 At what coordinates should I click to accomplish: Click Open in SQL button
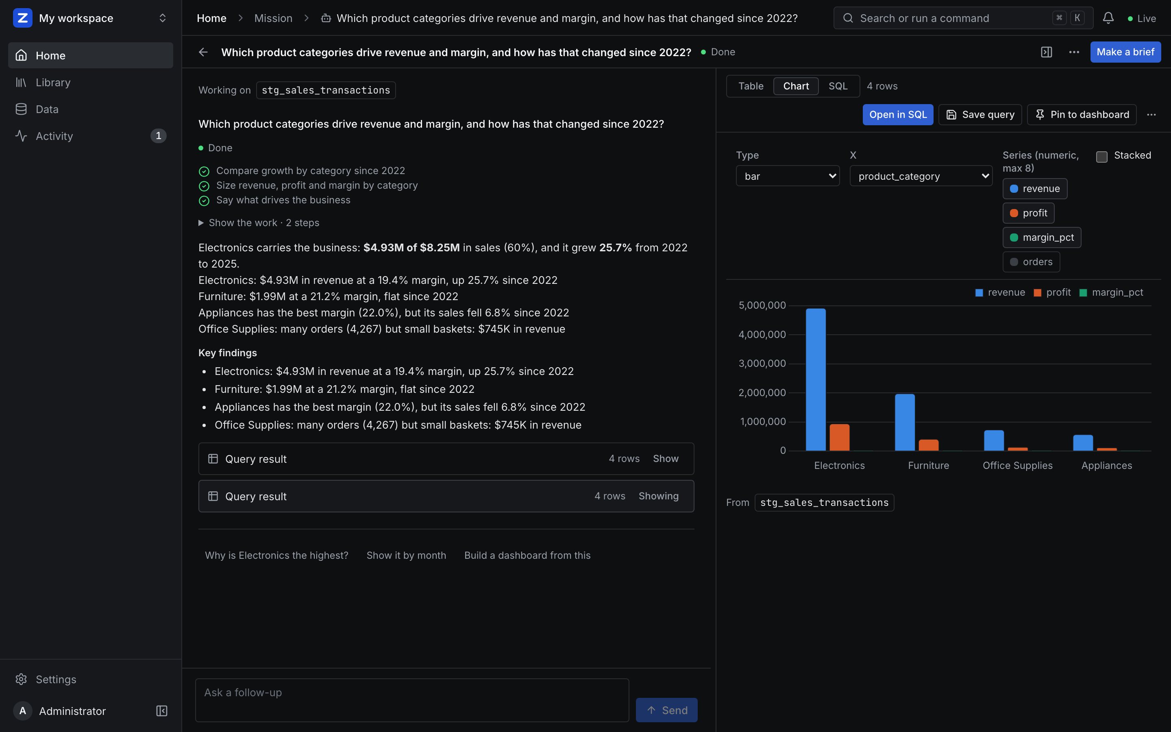pyautogui.click(x=898, y=115)
